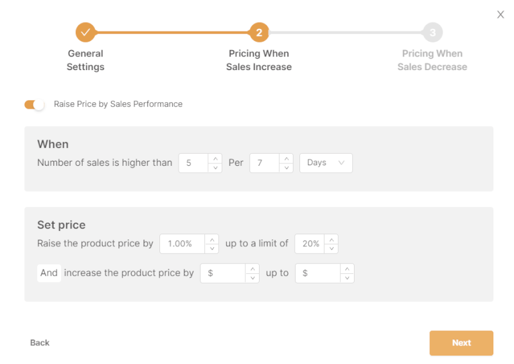Screen dimensions: 514x364
Task: Jump to step 3 Sales Decrease circle
Action: [x=432, y=32]
